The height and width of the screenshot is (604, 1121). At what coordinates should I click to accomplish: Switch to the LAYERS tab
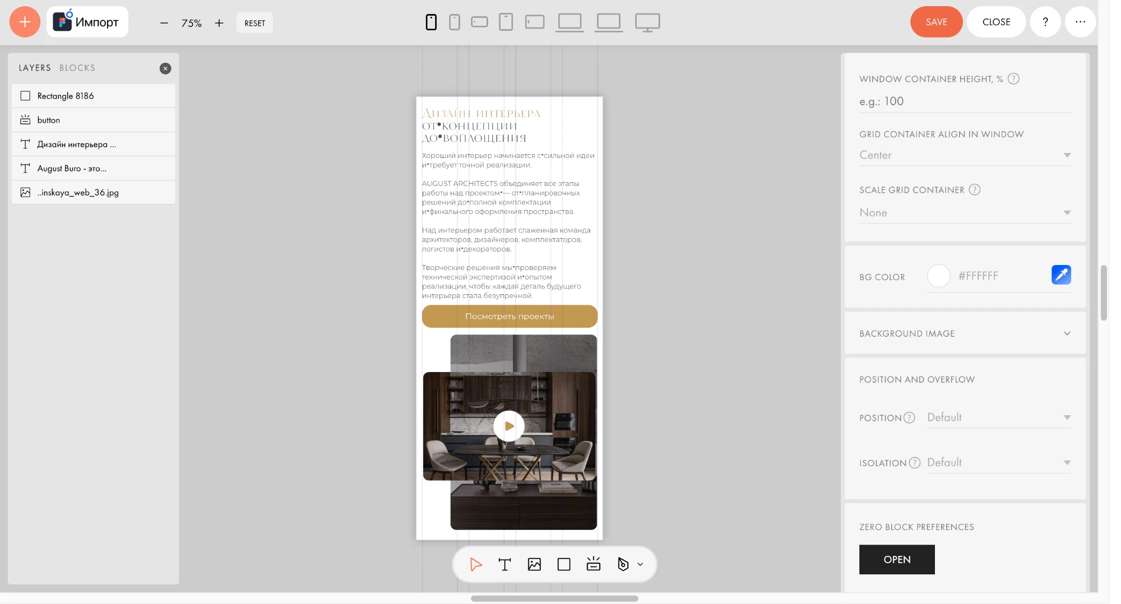(35, 68)
